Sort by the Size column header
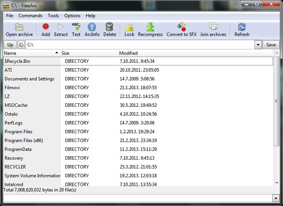 point(89,53)
